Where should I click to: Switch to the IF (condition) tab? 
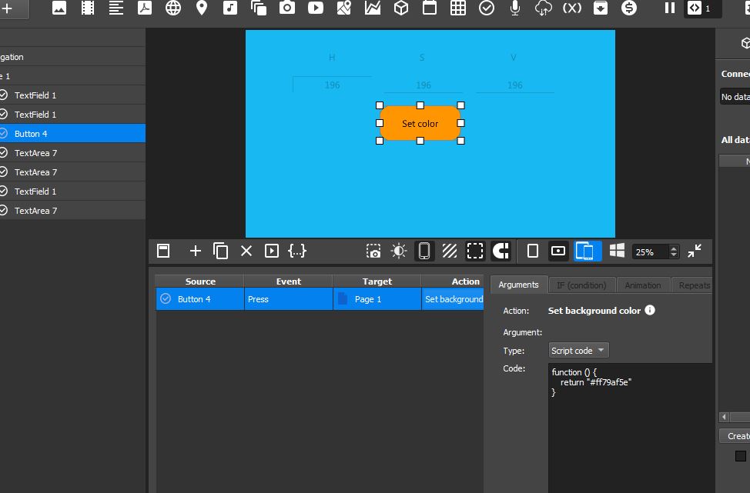[x=581, y=285]
